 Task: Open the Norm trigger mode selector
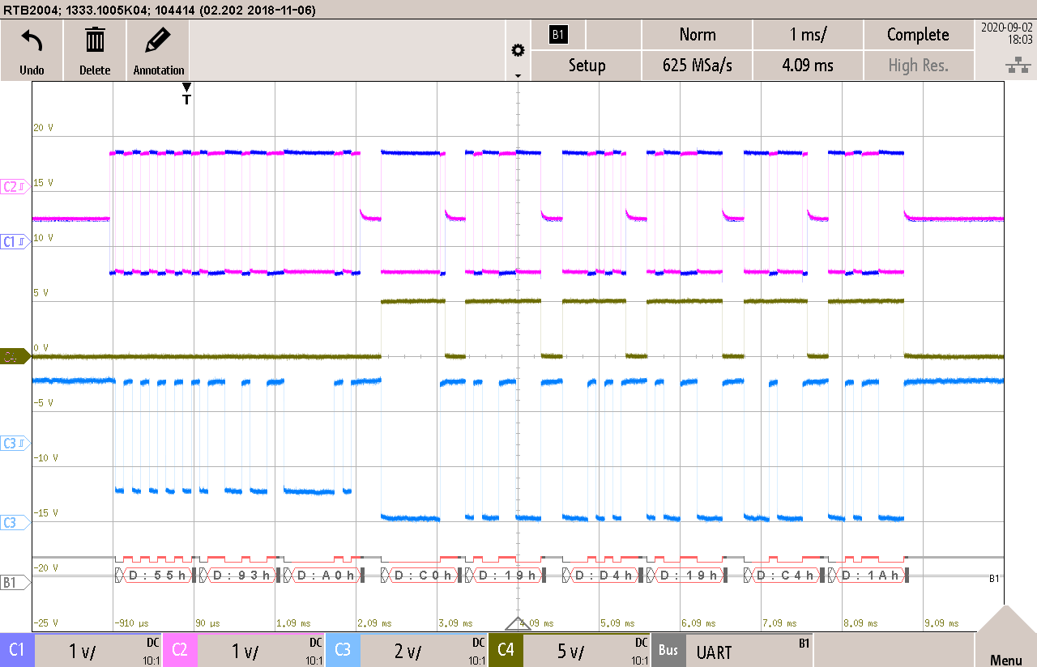697,35
